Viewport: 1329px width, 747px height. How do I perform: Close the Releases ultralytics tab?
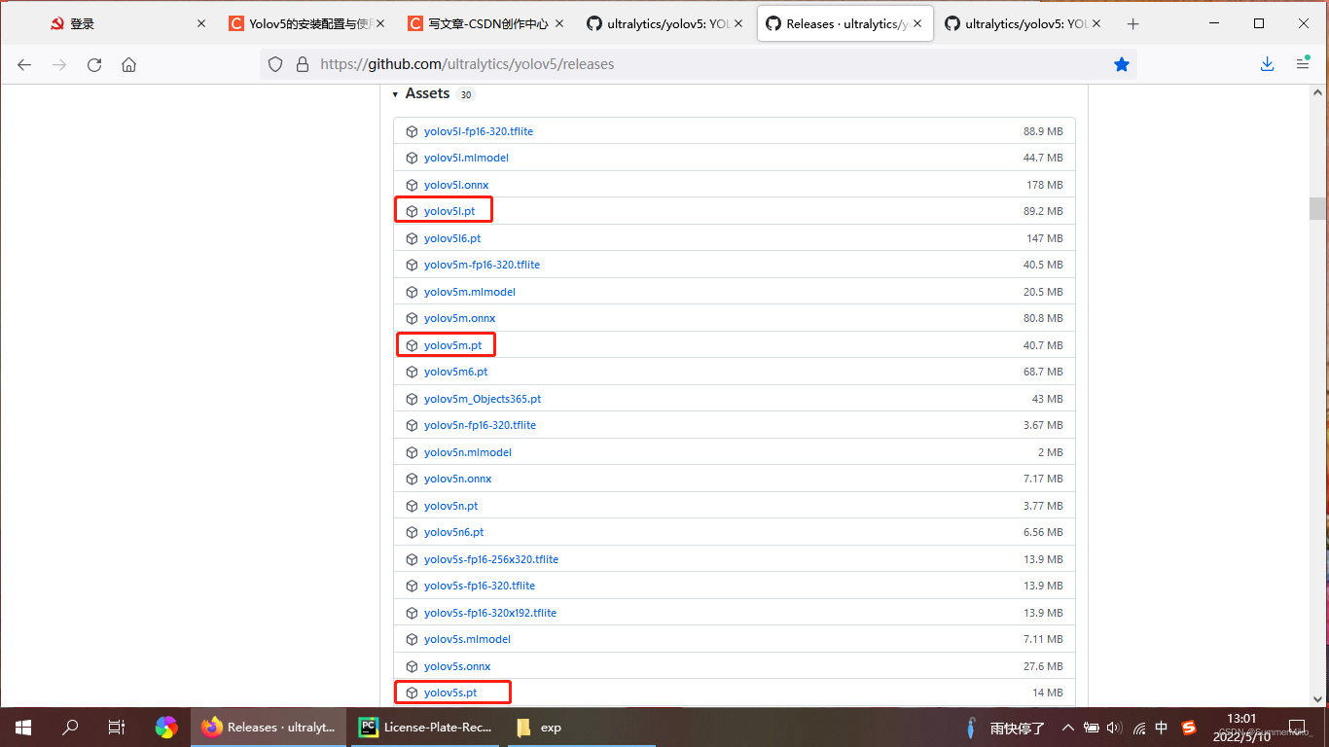point(917,24)
